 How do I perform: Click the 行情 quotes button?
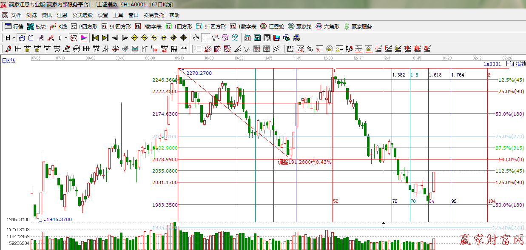tap(14, 26)
